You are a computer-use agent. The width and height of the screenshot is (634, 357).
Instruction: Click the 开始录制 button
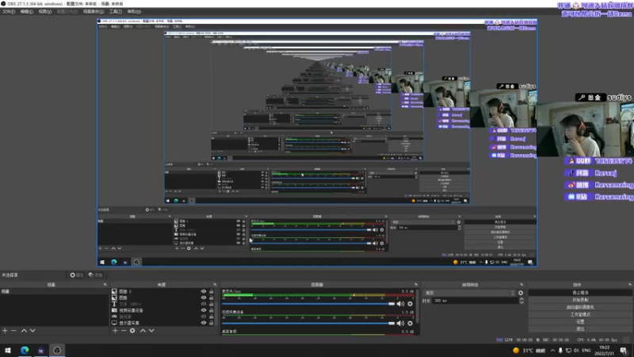tap(580, 300)
